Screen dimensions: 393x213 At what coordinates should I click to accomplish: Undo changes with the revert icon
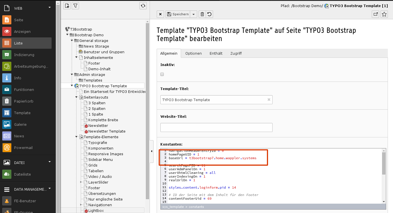[209, 14]
